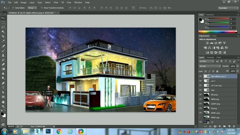
Task: Switch to the Channels tab
Action: [210, 57]
